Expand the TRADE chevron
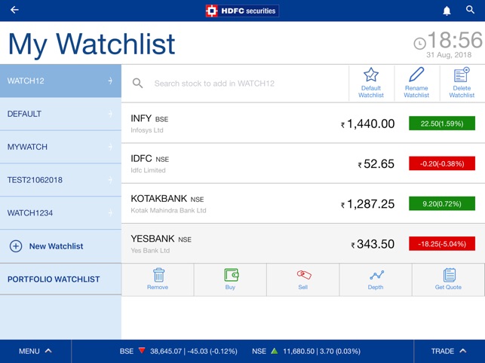Screen dimensions: 485x363 point(462,351)
